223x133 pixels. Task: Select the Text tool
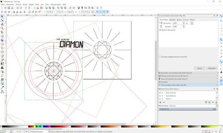pyautogui.click(x=2, y=68)
